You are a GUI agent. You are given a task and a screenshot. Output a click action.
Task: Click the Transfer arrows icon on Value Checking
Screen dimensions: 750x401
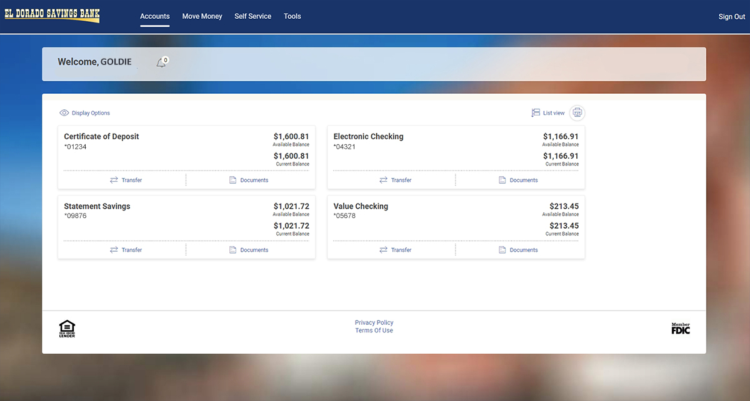coord(382,249)
